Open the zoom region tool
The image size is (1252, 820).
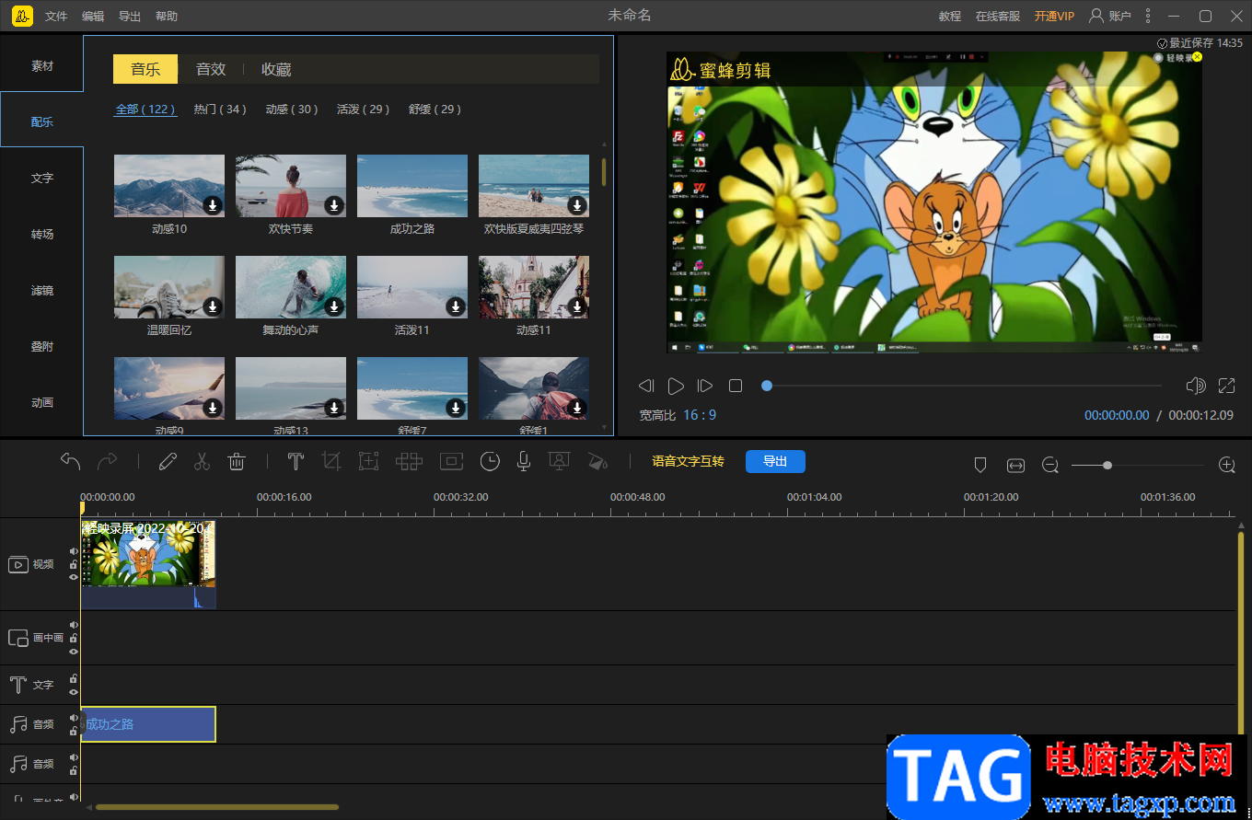[368, 461]
